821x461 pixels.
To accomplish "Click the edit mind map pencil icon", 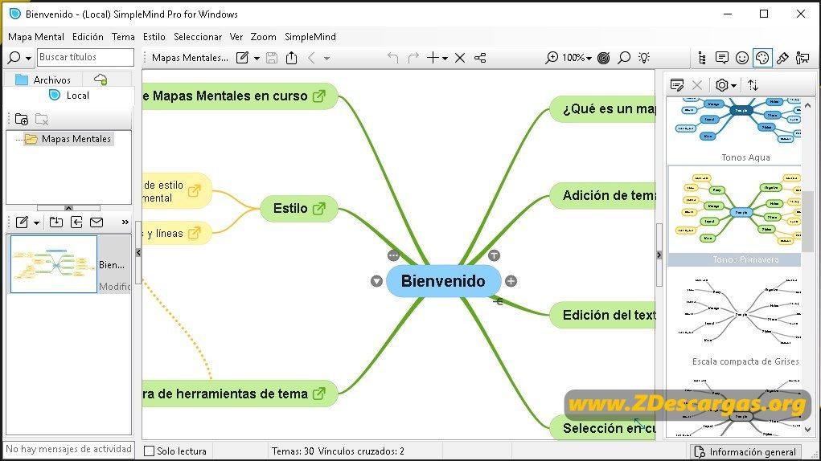I will coord(242,58).
